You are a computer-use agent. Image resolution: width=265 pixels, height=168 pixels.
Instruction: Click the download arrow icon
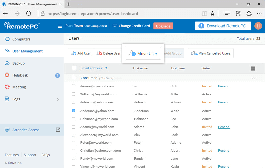(x=201, y=26)
